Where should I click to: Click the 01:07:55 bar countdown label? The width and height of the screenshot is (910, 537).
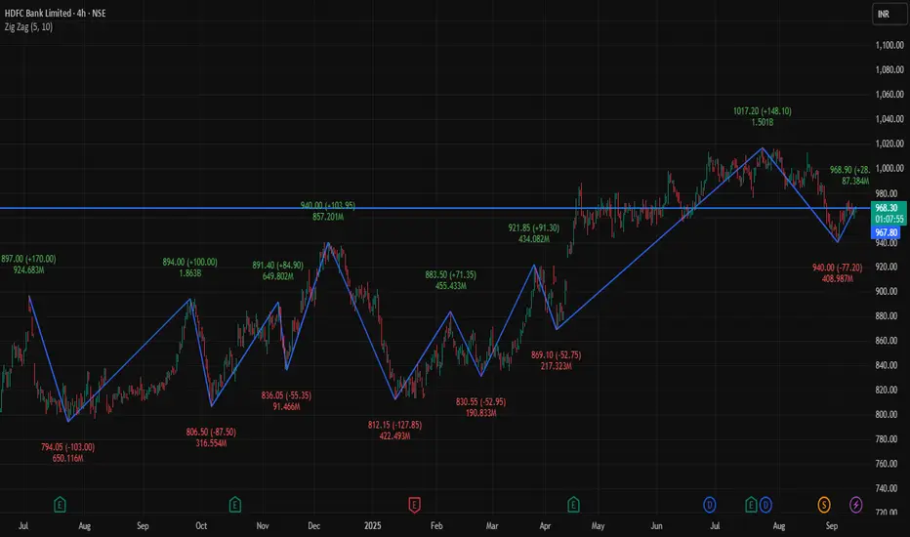click(889, 219)
